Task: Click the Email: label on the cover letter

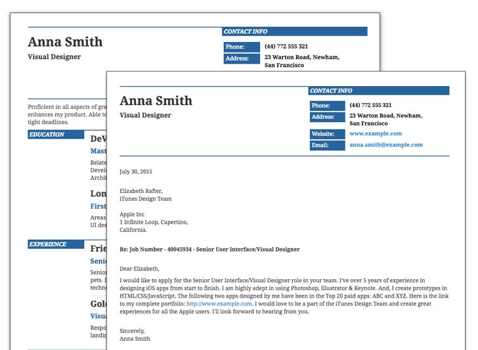Action: tap(328, 145)
